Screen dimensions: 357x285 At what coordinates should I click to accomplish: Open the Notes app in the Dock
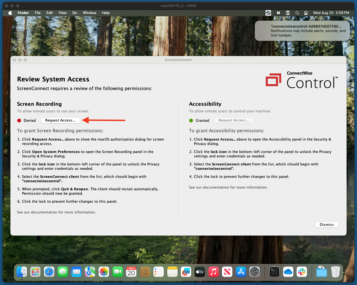pos(172,272)
